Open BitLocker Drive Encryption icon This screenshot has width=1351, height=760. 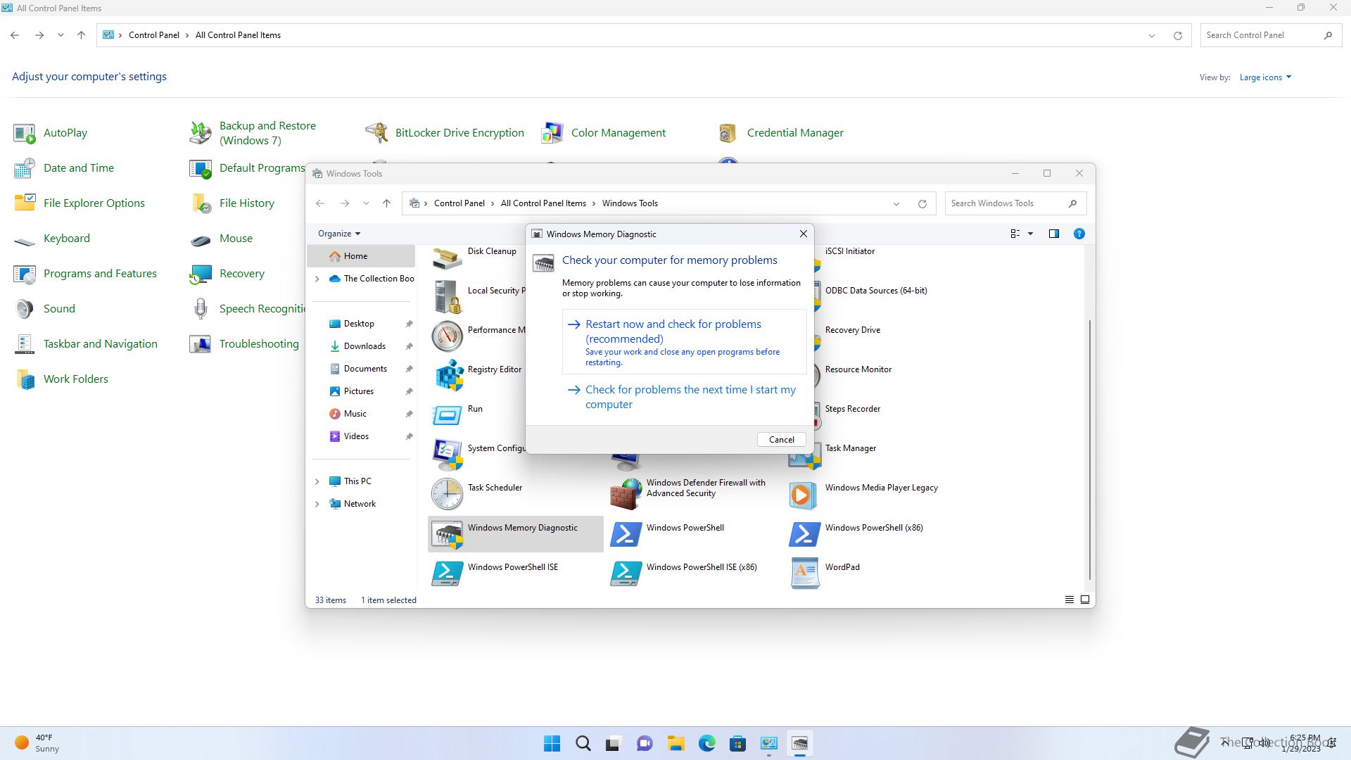coord(377,132)
